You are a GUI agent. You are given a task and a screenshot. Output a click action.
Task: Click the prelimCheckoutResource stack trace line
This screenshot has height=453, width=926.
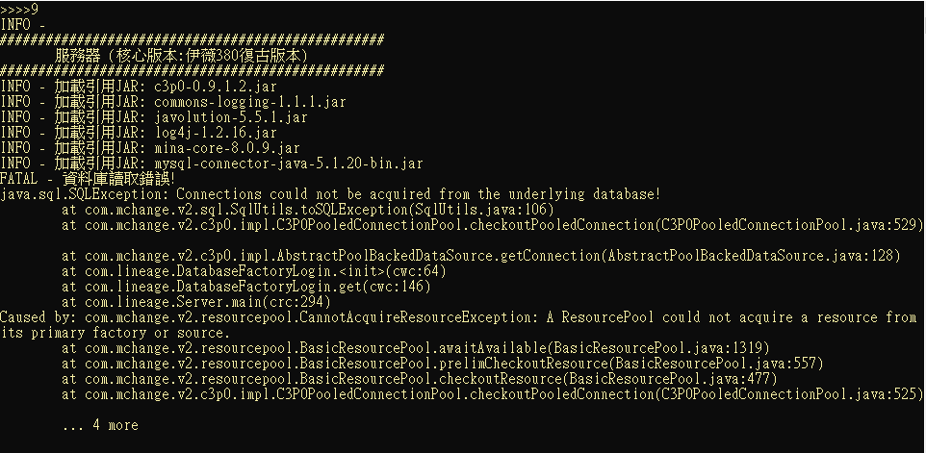click(x=443, y=363)
